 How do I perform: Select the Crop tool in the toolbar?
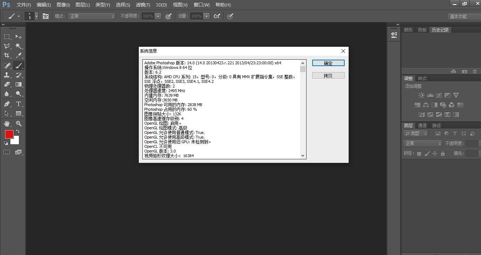point(6,55)
